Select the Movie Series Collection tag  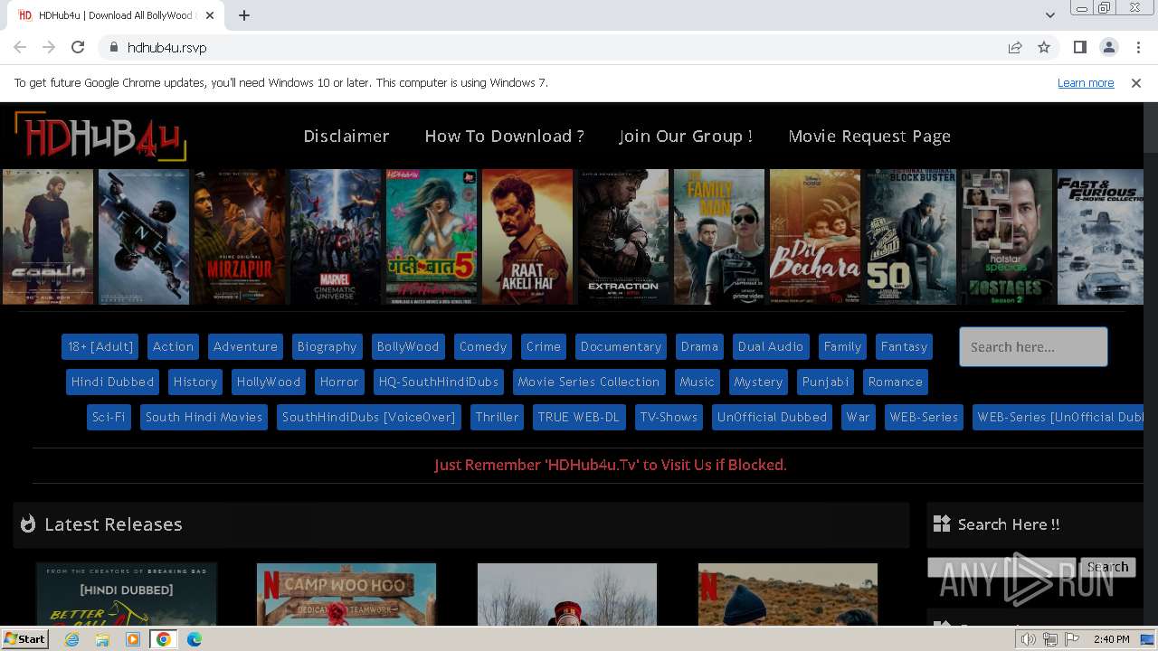click(x=589, y=382)
